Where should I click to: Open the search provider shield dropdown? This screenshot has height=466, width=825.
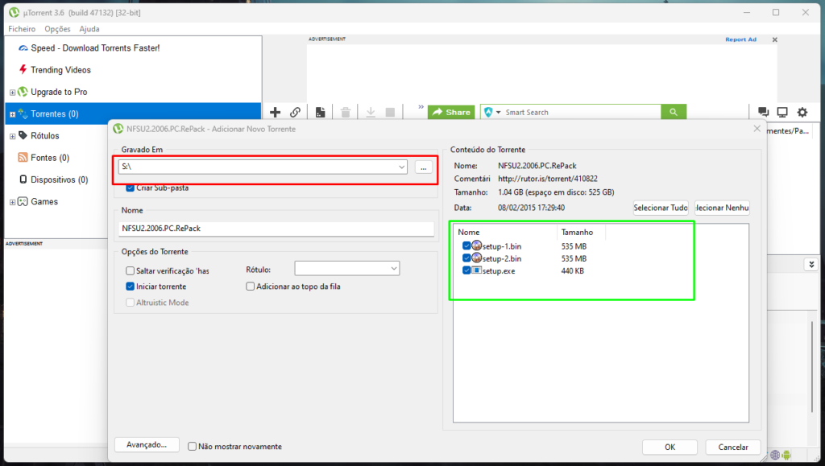point(491,112)
